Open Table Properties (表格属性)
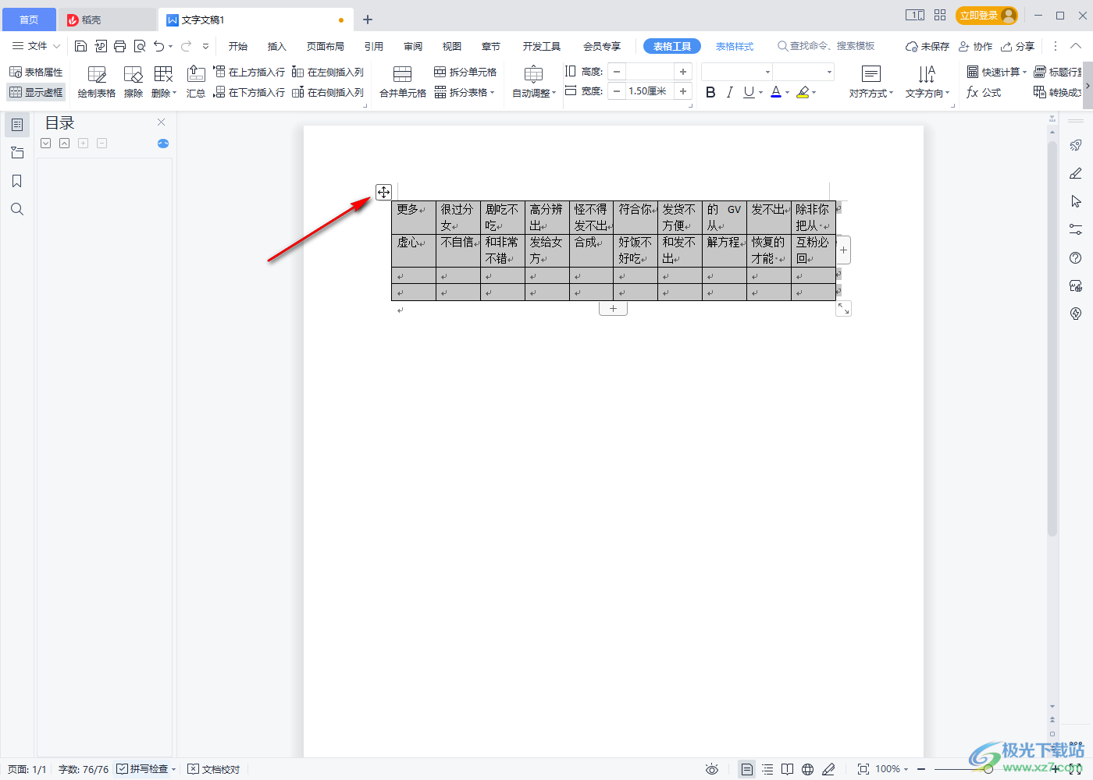 [36, 72]
